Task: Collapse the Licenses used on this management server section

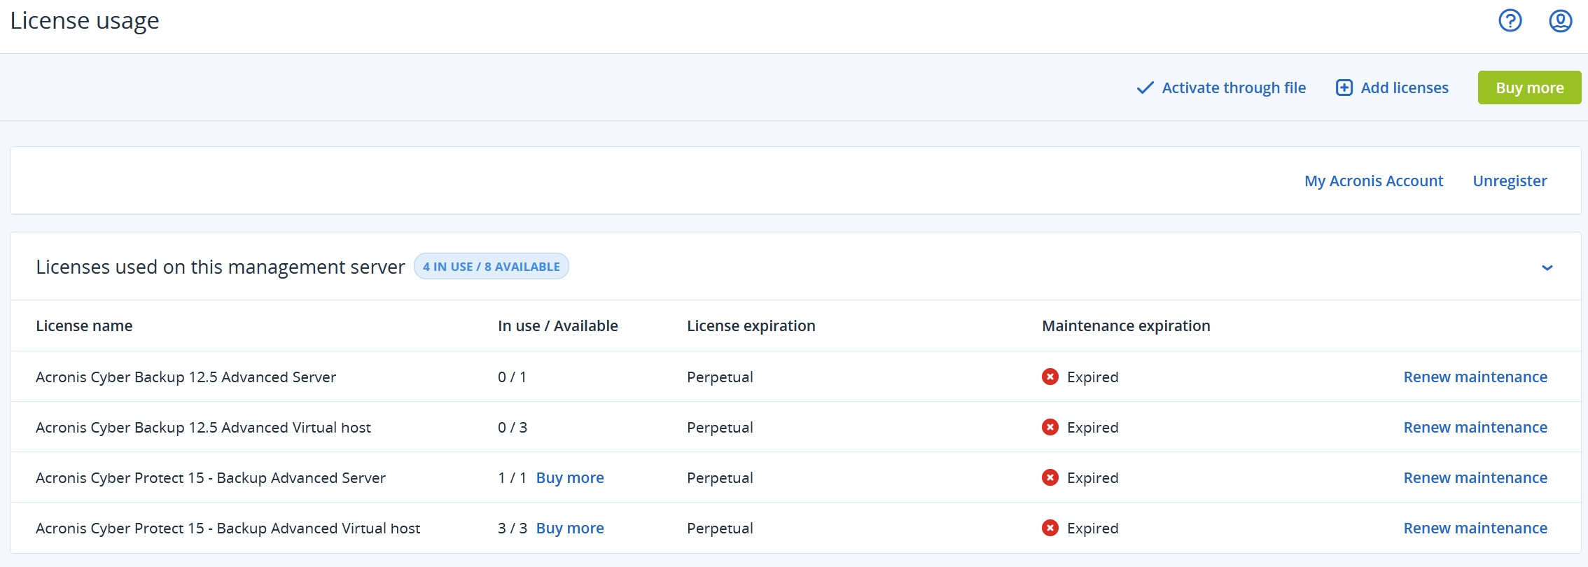Action: [x=1547, y=268]
